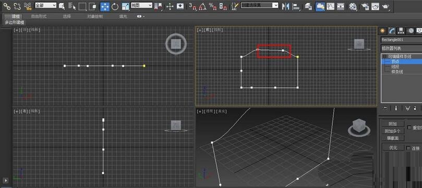Tick the 连接 checkbox next to 优化
Image resolution: width=422 pixels, height=188 pixels.
tap(408, 148)
